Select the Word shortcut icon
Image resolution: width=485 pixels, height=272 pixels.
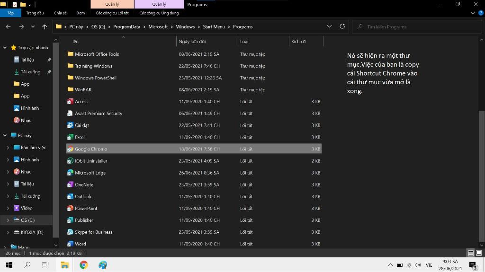coord(70,244)
